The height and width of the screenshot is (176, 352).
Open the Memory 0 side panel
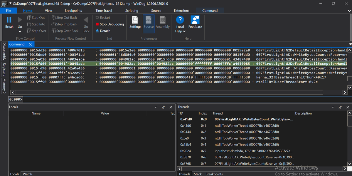(x=4, y=86)
